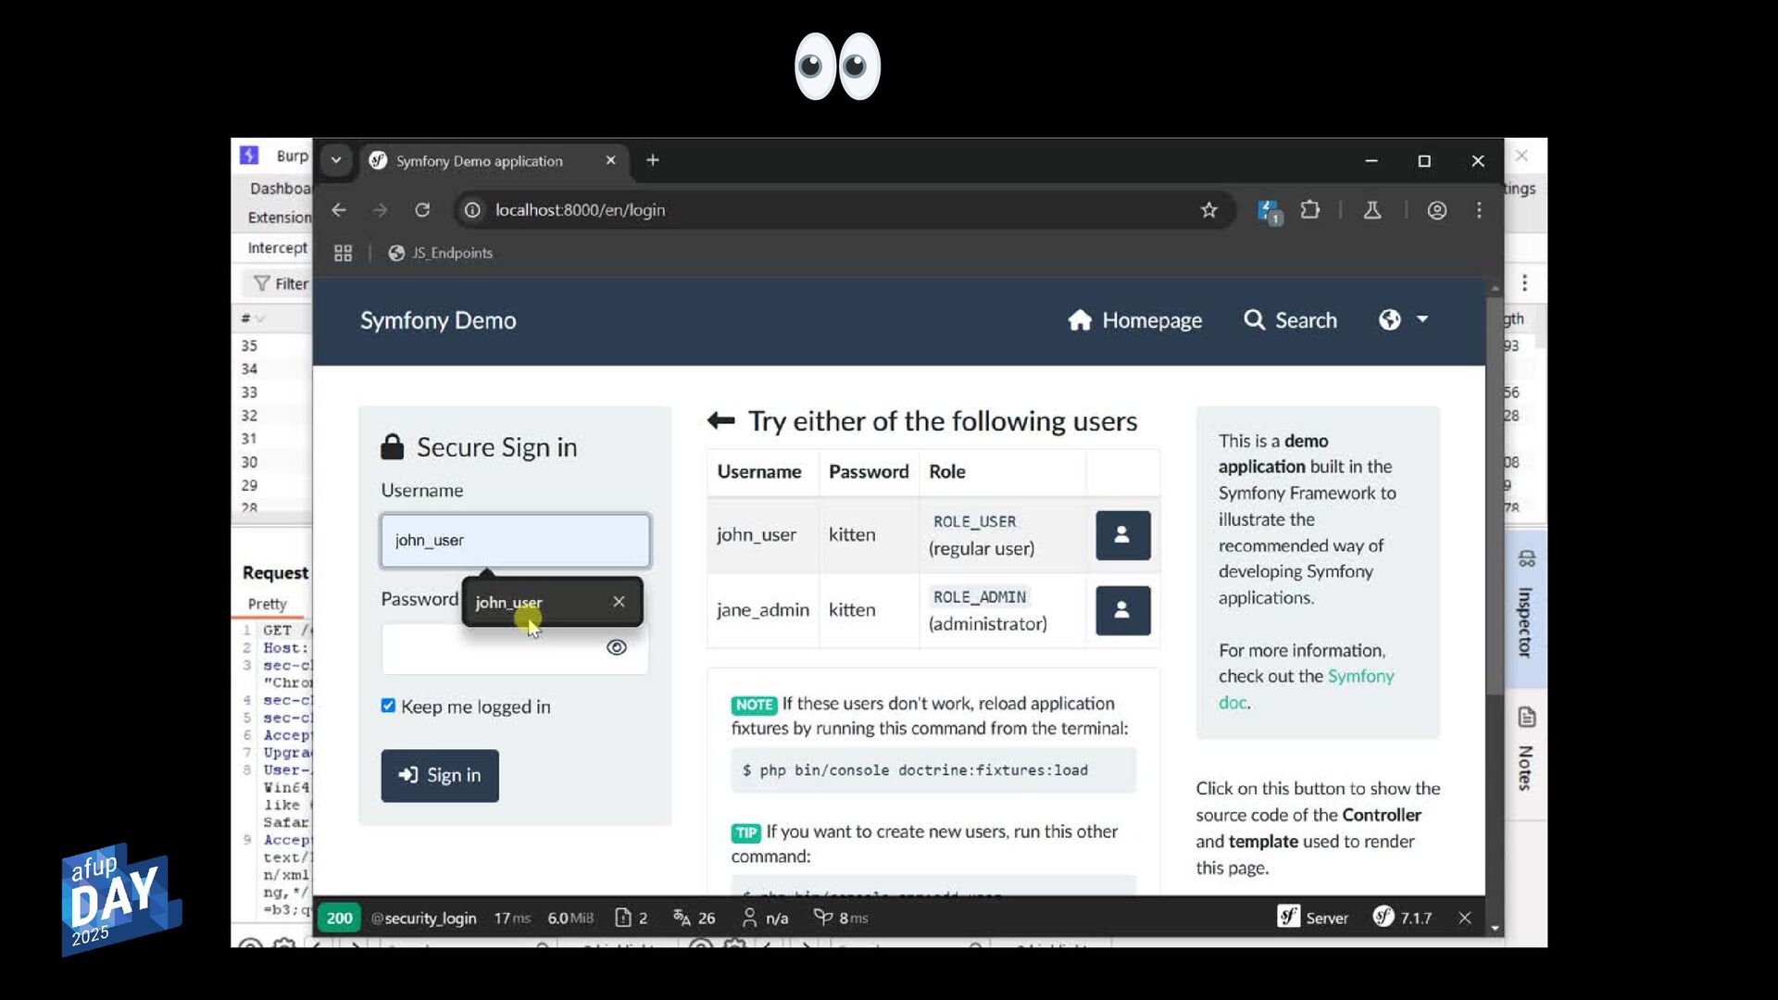
Task: Toggle password visibility eye icon
Action: [616, 647]
